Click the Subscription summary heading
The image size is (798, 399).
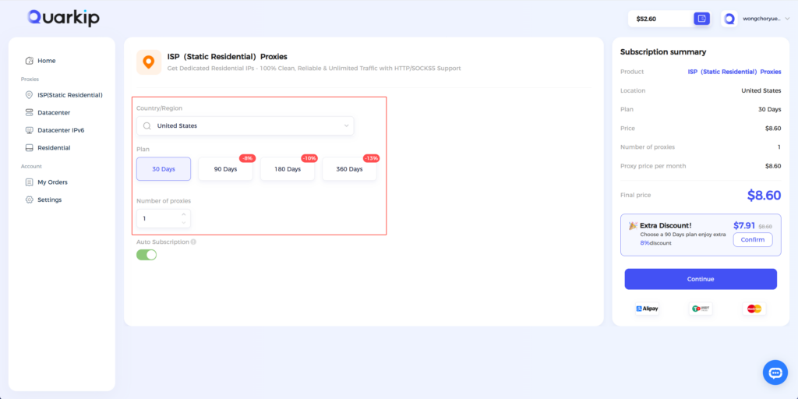pyautogui.click(x=663, y=52)
